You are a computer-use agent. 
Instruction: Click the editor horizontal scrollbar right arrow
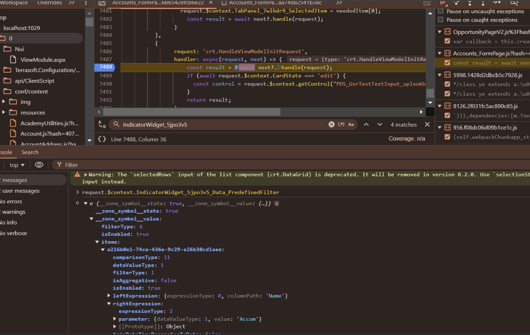(421, 112)
